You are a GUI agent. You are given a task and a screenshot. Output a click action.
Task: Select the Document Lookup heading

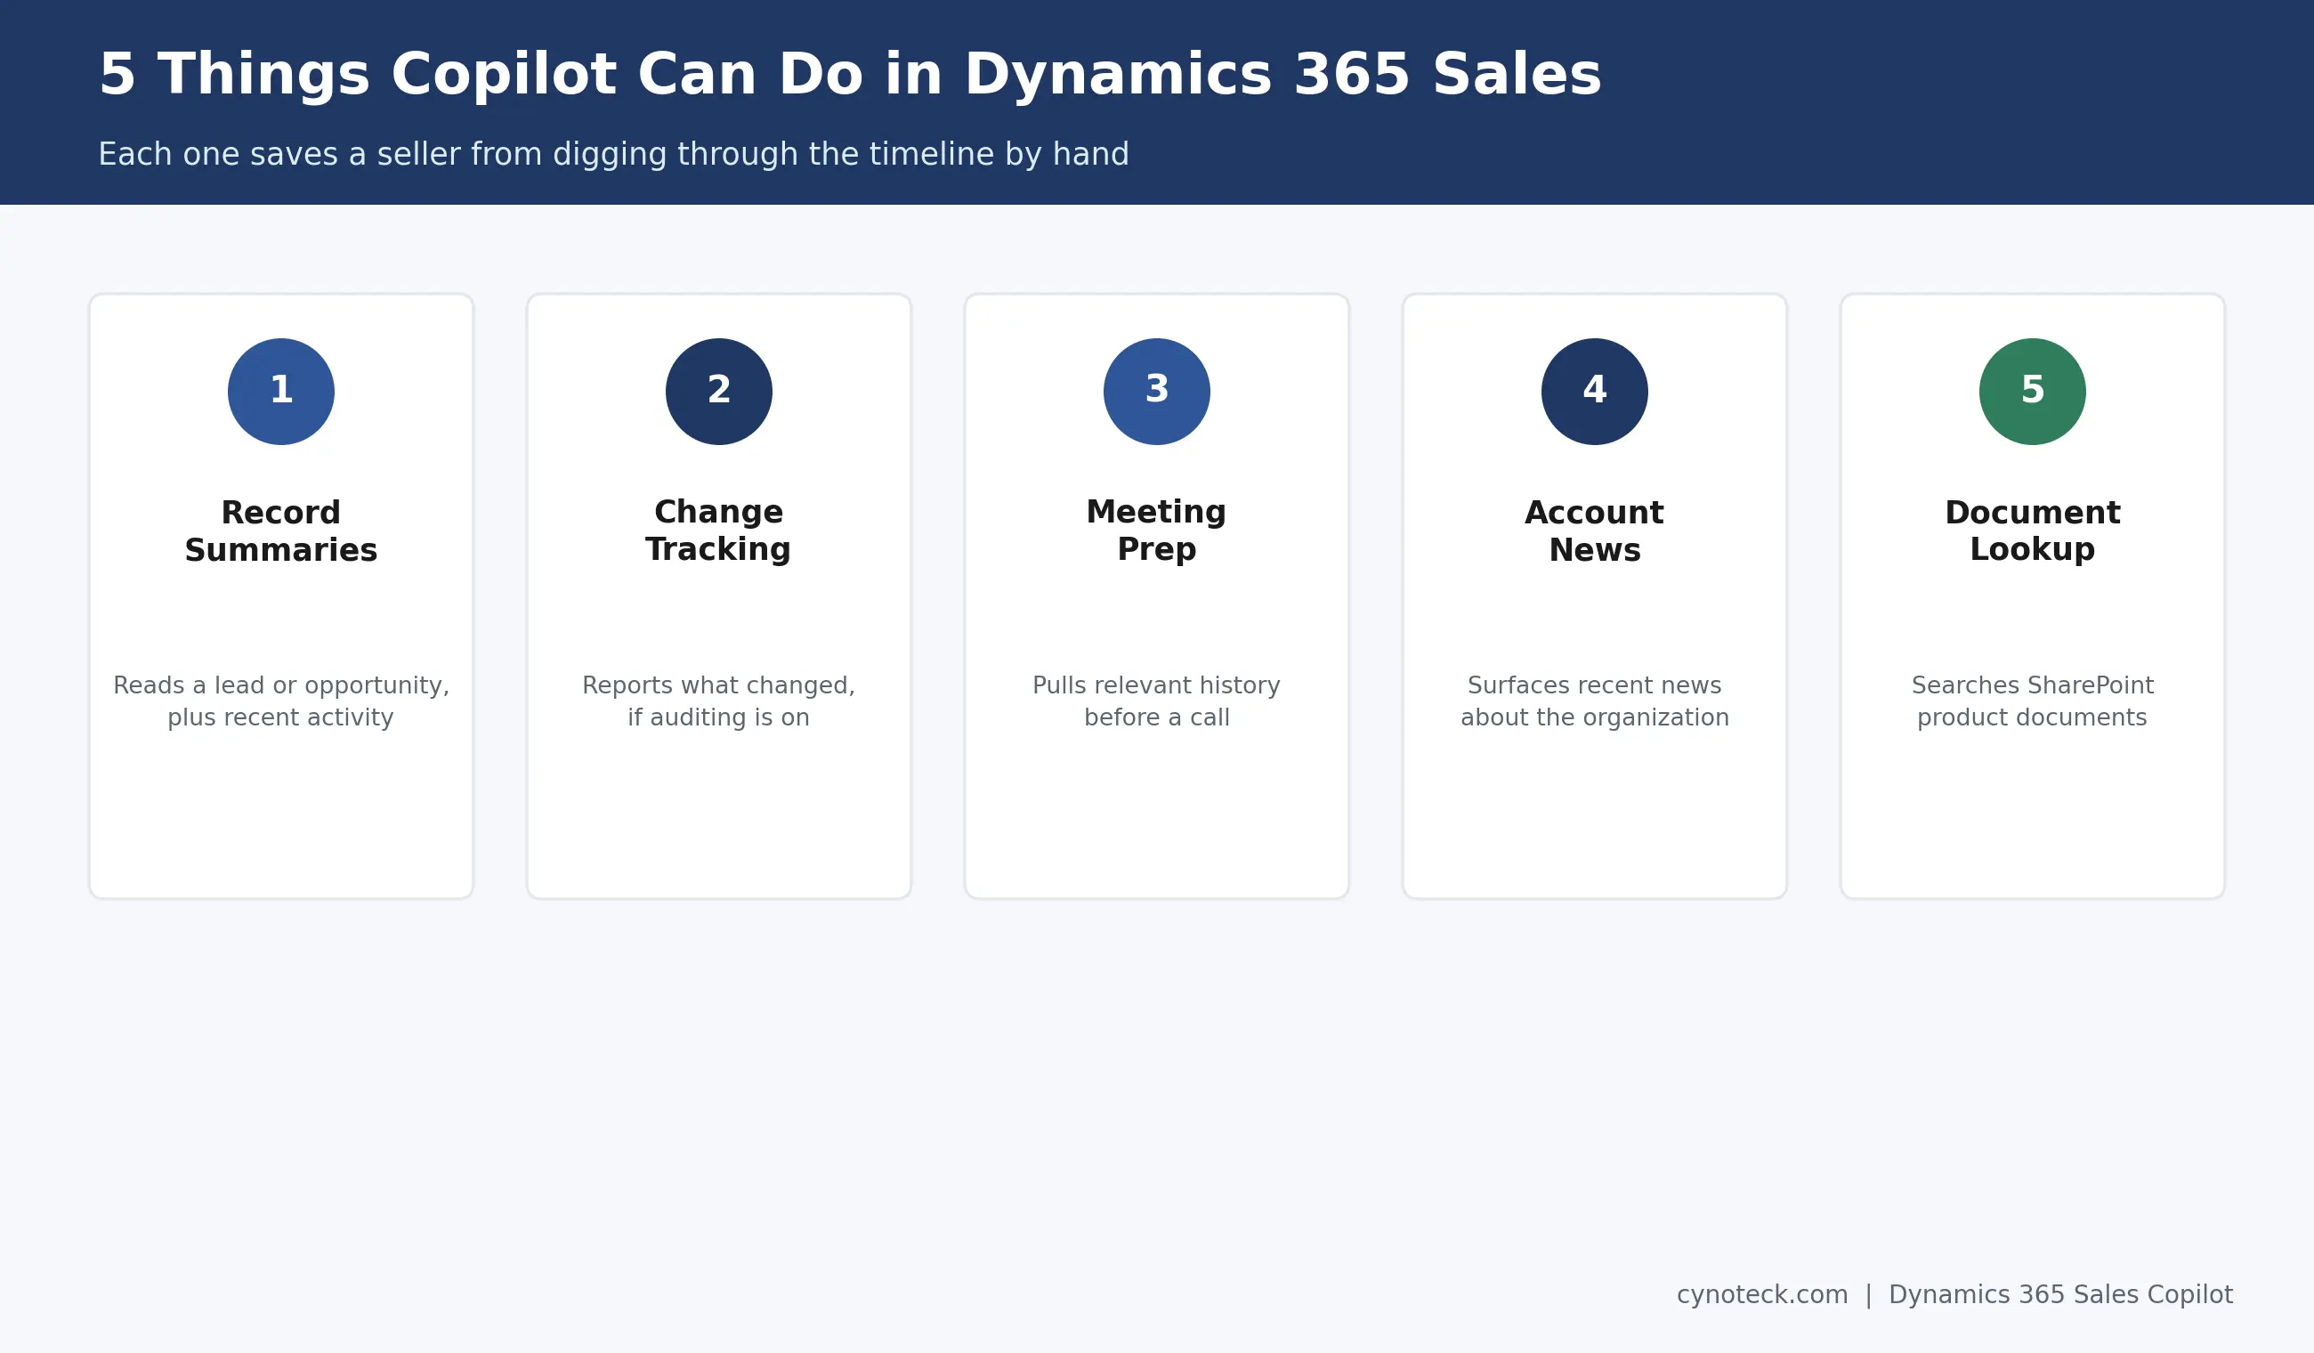point(2033,531)
